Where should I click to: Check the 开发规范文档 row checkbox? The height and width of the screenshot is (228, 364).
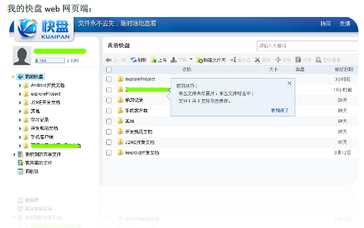109,132
